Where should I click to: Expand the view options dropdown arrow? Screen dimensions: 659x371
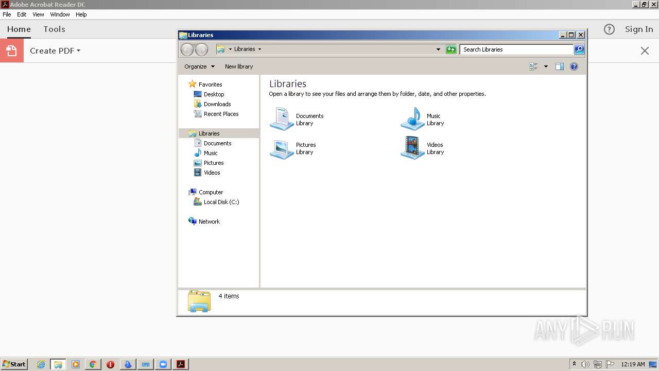[x=546, y=66]
